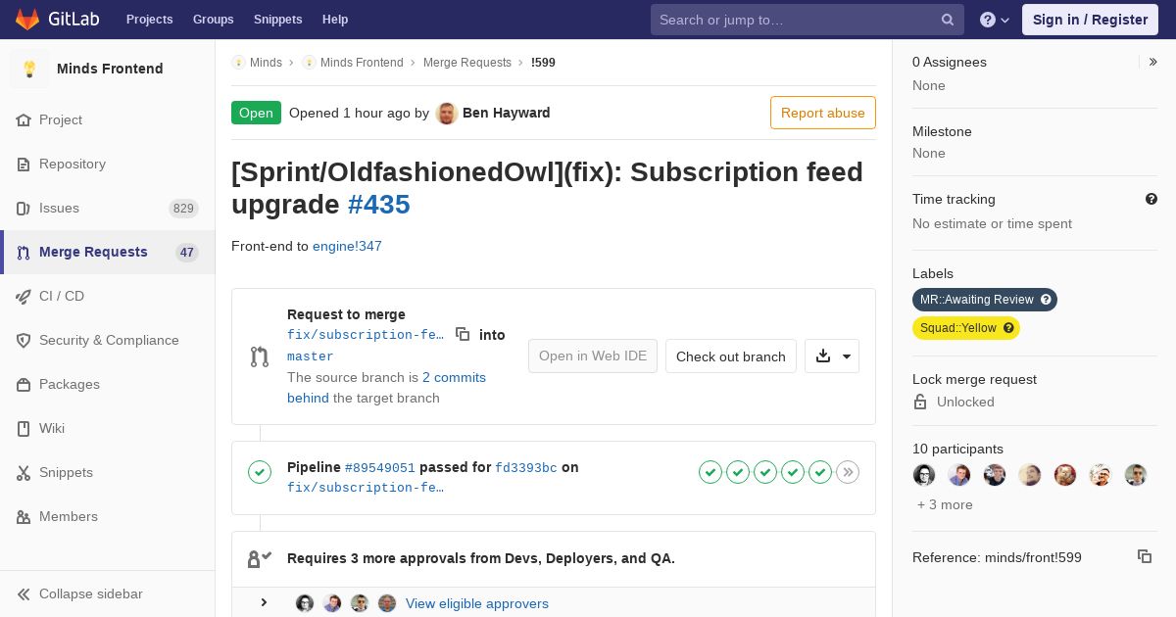Click the fourth pipeline stage check icon

[x=793, y=472]
